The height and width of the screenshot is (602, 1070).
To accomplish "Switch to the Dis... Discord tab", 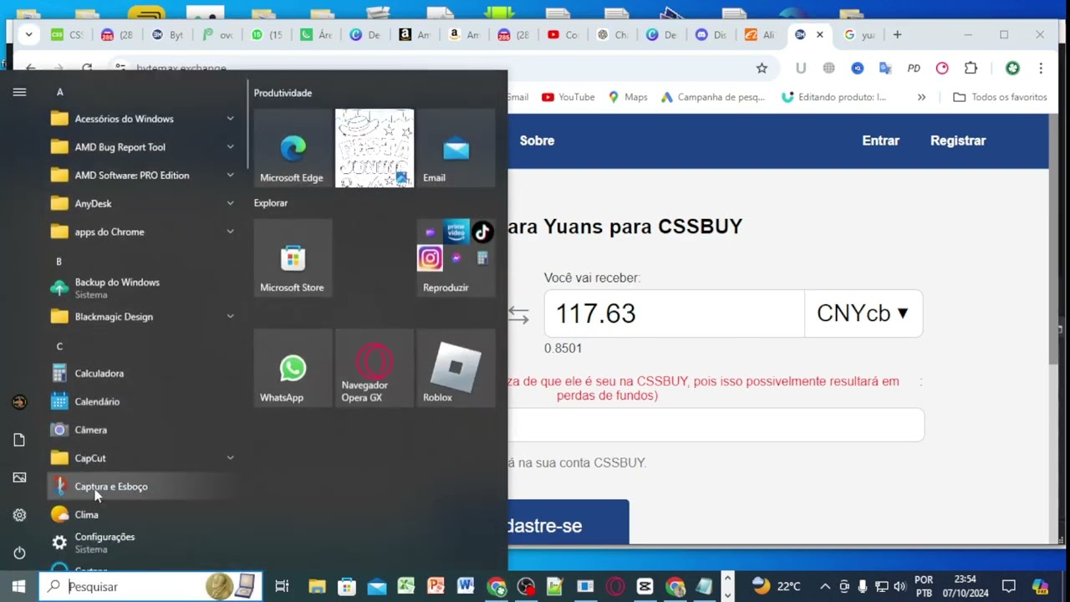I will pyautogui.click(x=711, y=34).
